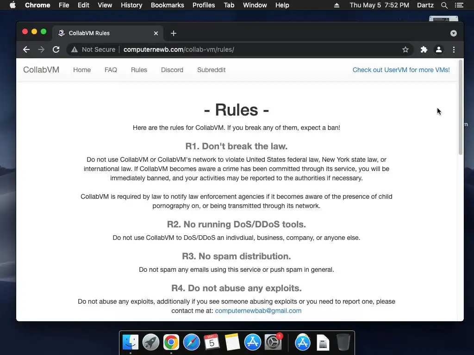Click the Not Secure warning icon

point(75,49)
